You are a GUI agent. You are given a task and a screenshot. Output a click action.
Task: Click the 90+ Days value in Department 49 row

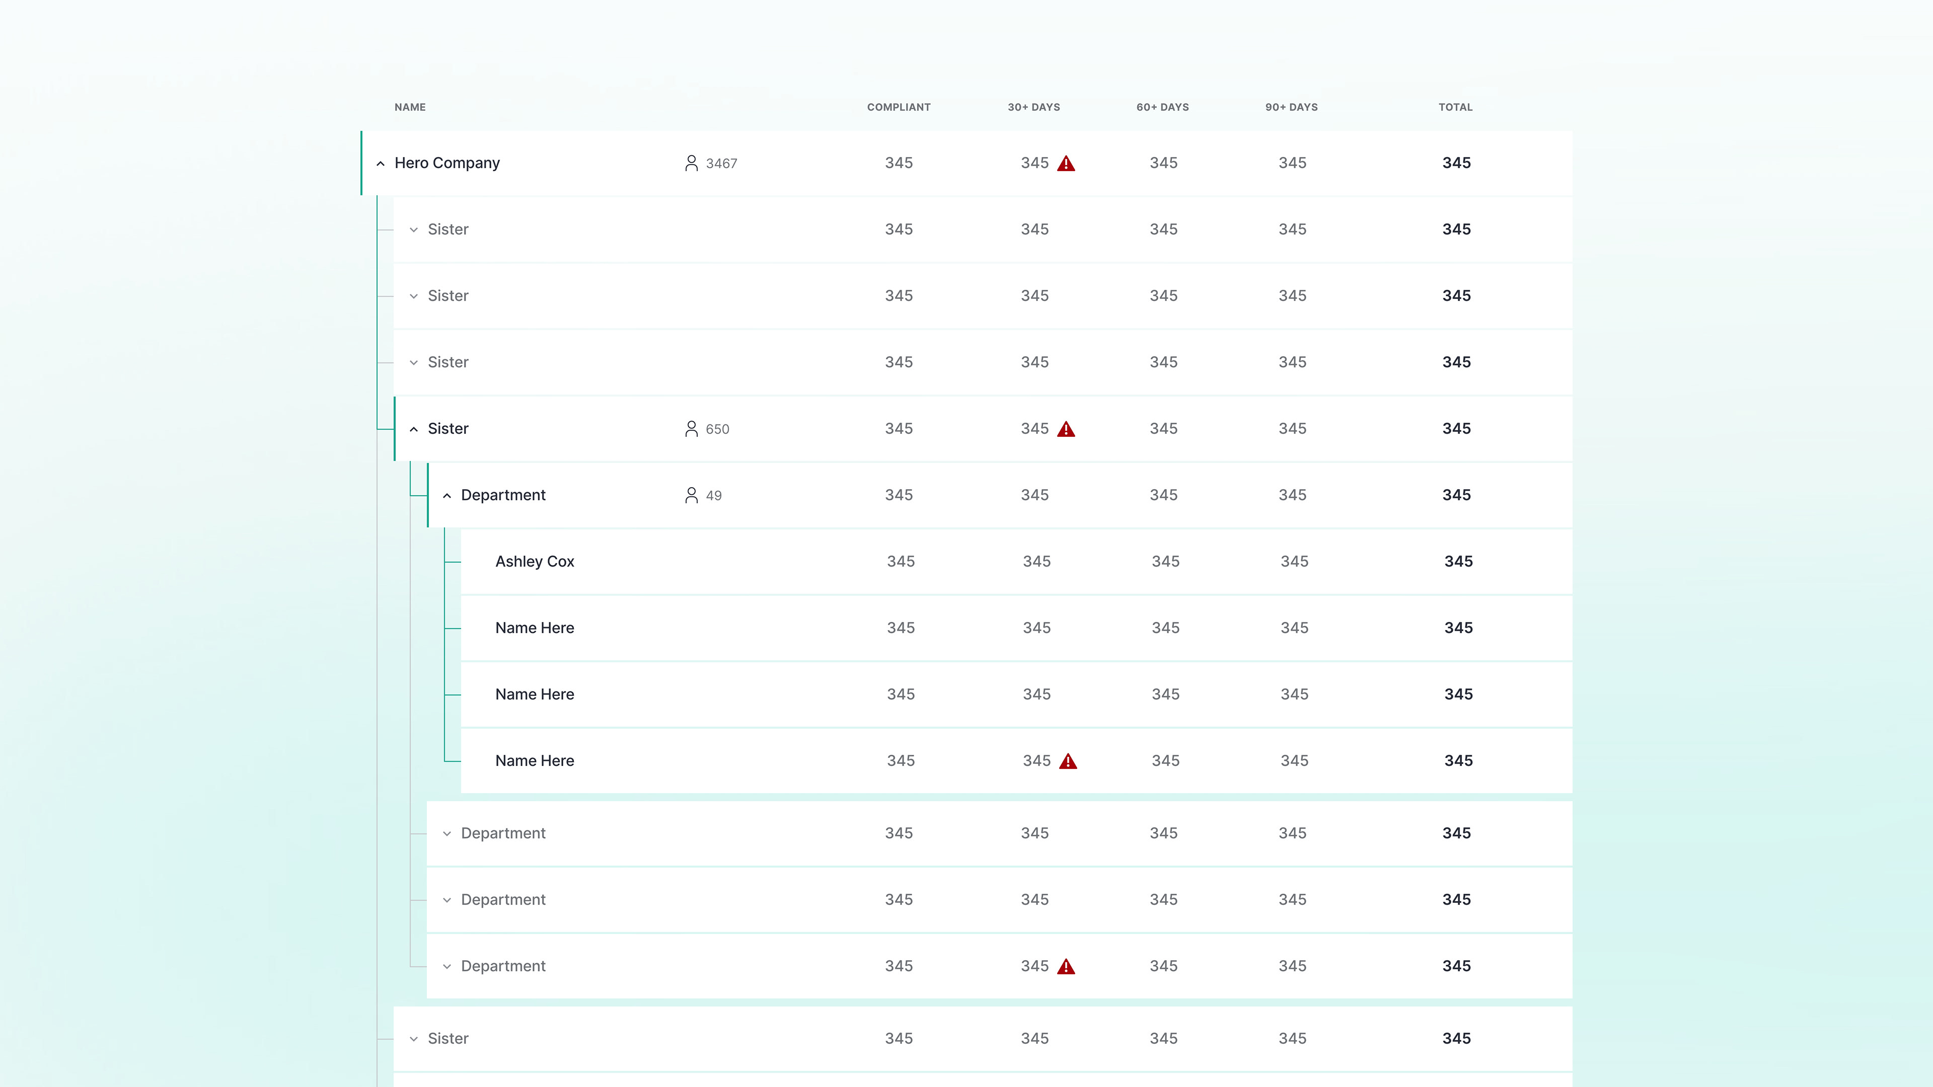(1292, 495)
